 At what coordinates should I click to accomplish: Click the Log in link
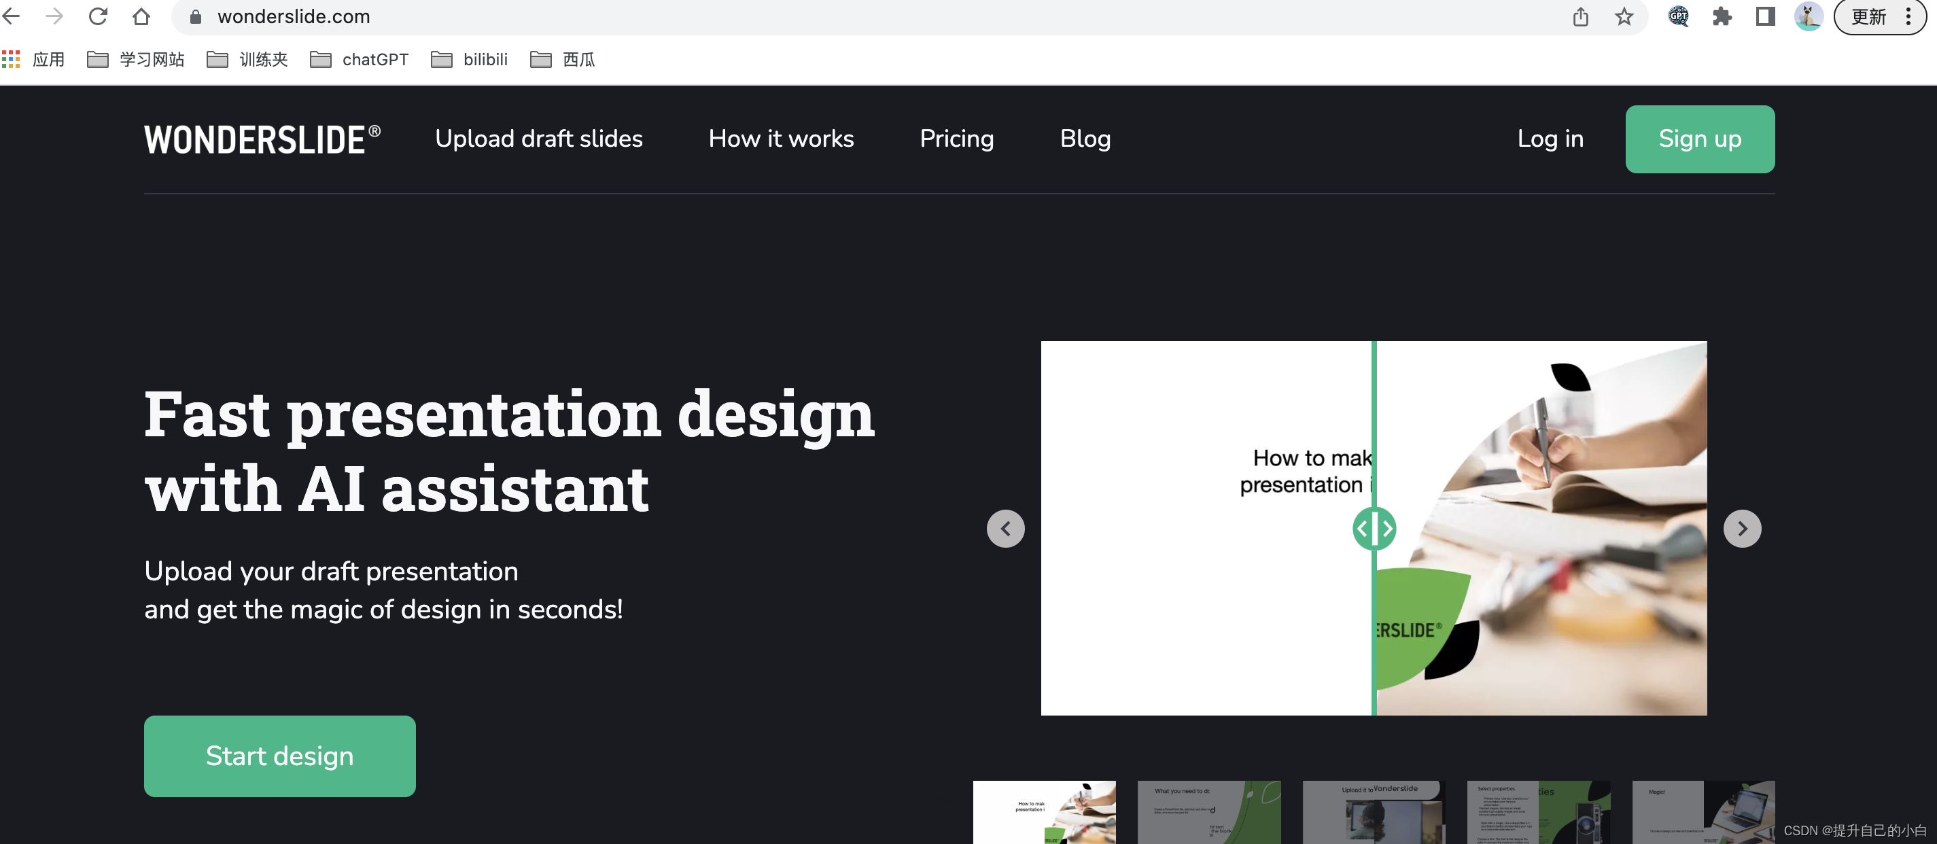pos(1550,139)
